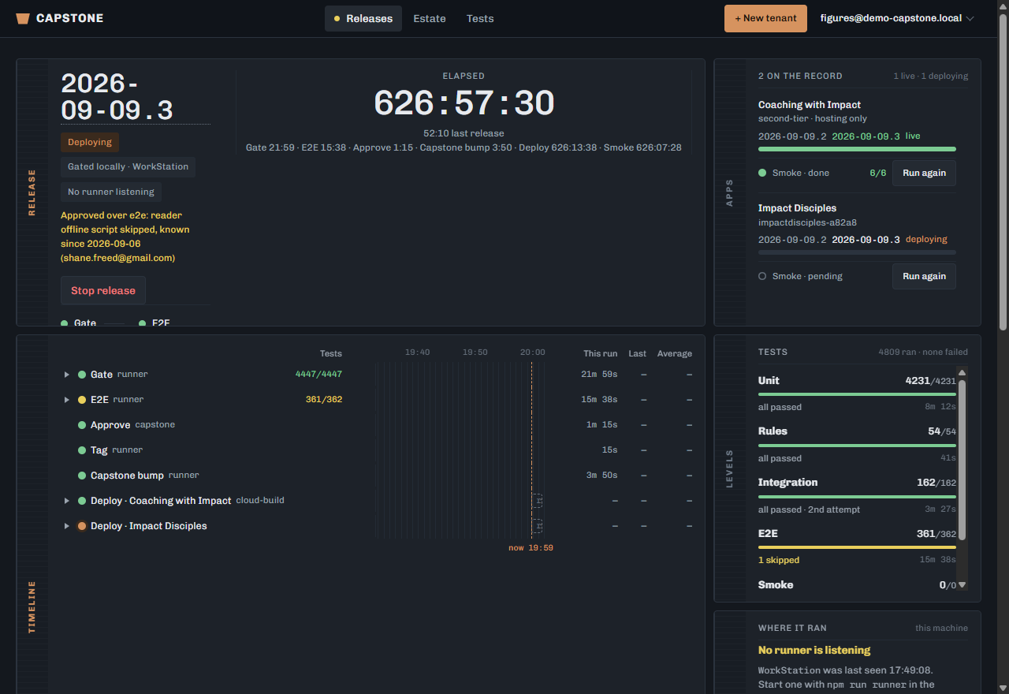This screenshot has height=694, width=1009.
Task: Click the green status dot beside Approve
Action: coord(82,425)
